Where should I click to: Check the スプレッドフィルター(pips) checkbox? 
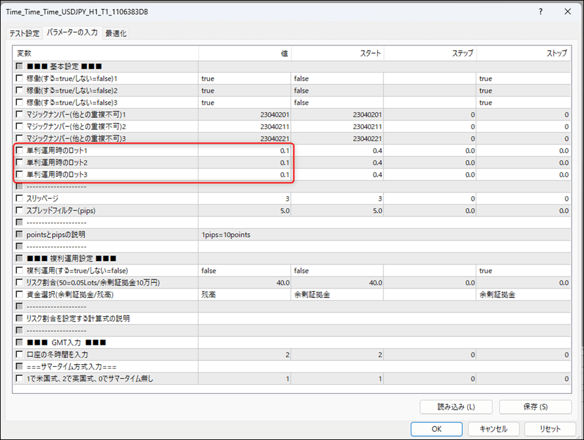coord(20,211)
